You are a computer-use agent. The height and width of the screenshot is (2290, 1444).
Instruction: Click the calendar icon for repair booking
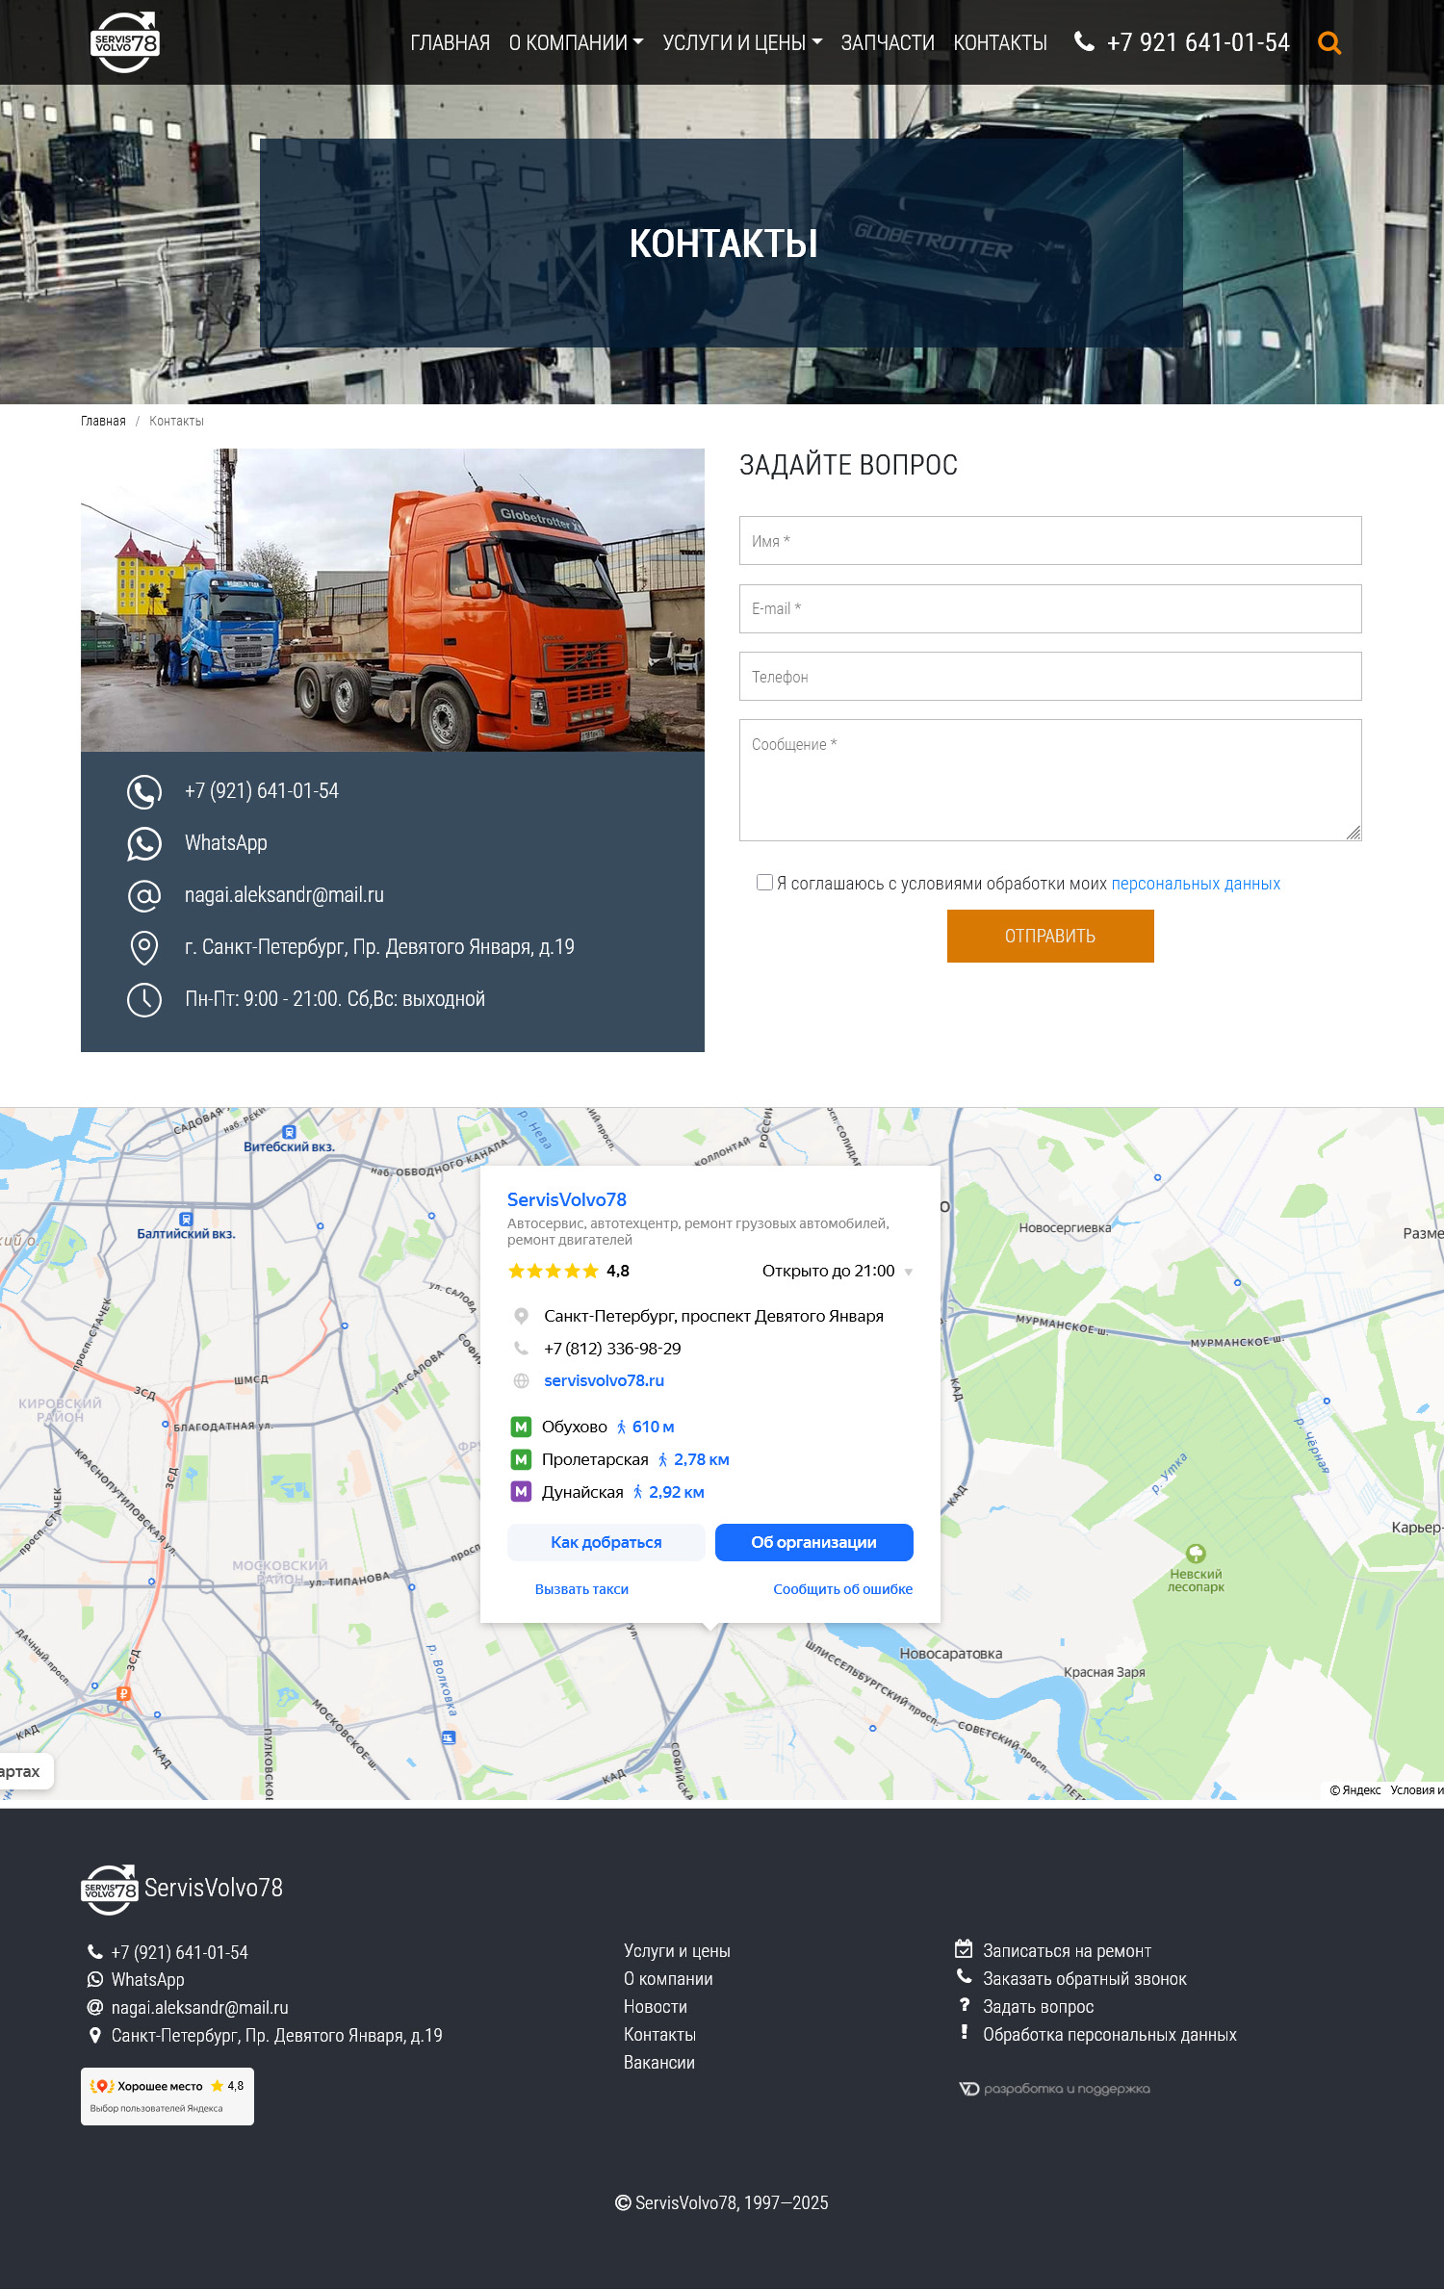coord(964,1949)
